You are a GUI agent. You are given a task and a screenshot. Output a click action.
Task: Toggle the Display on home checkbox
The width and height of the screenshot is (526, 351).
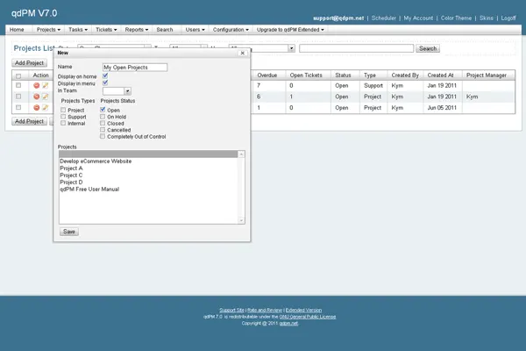pyautogui.click(x=105, y=75)
